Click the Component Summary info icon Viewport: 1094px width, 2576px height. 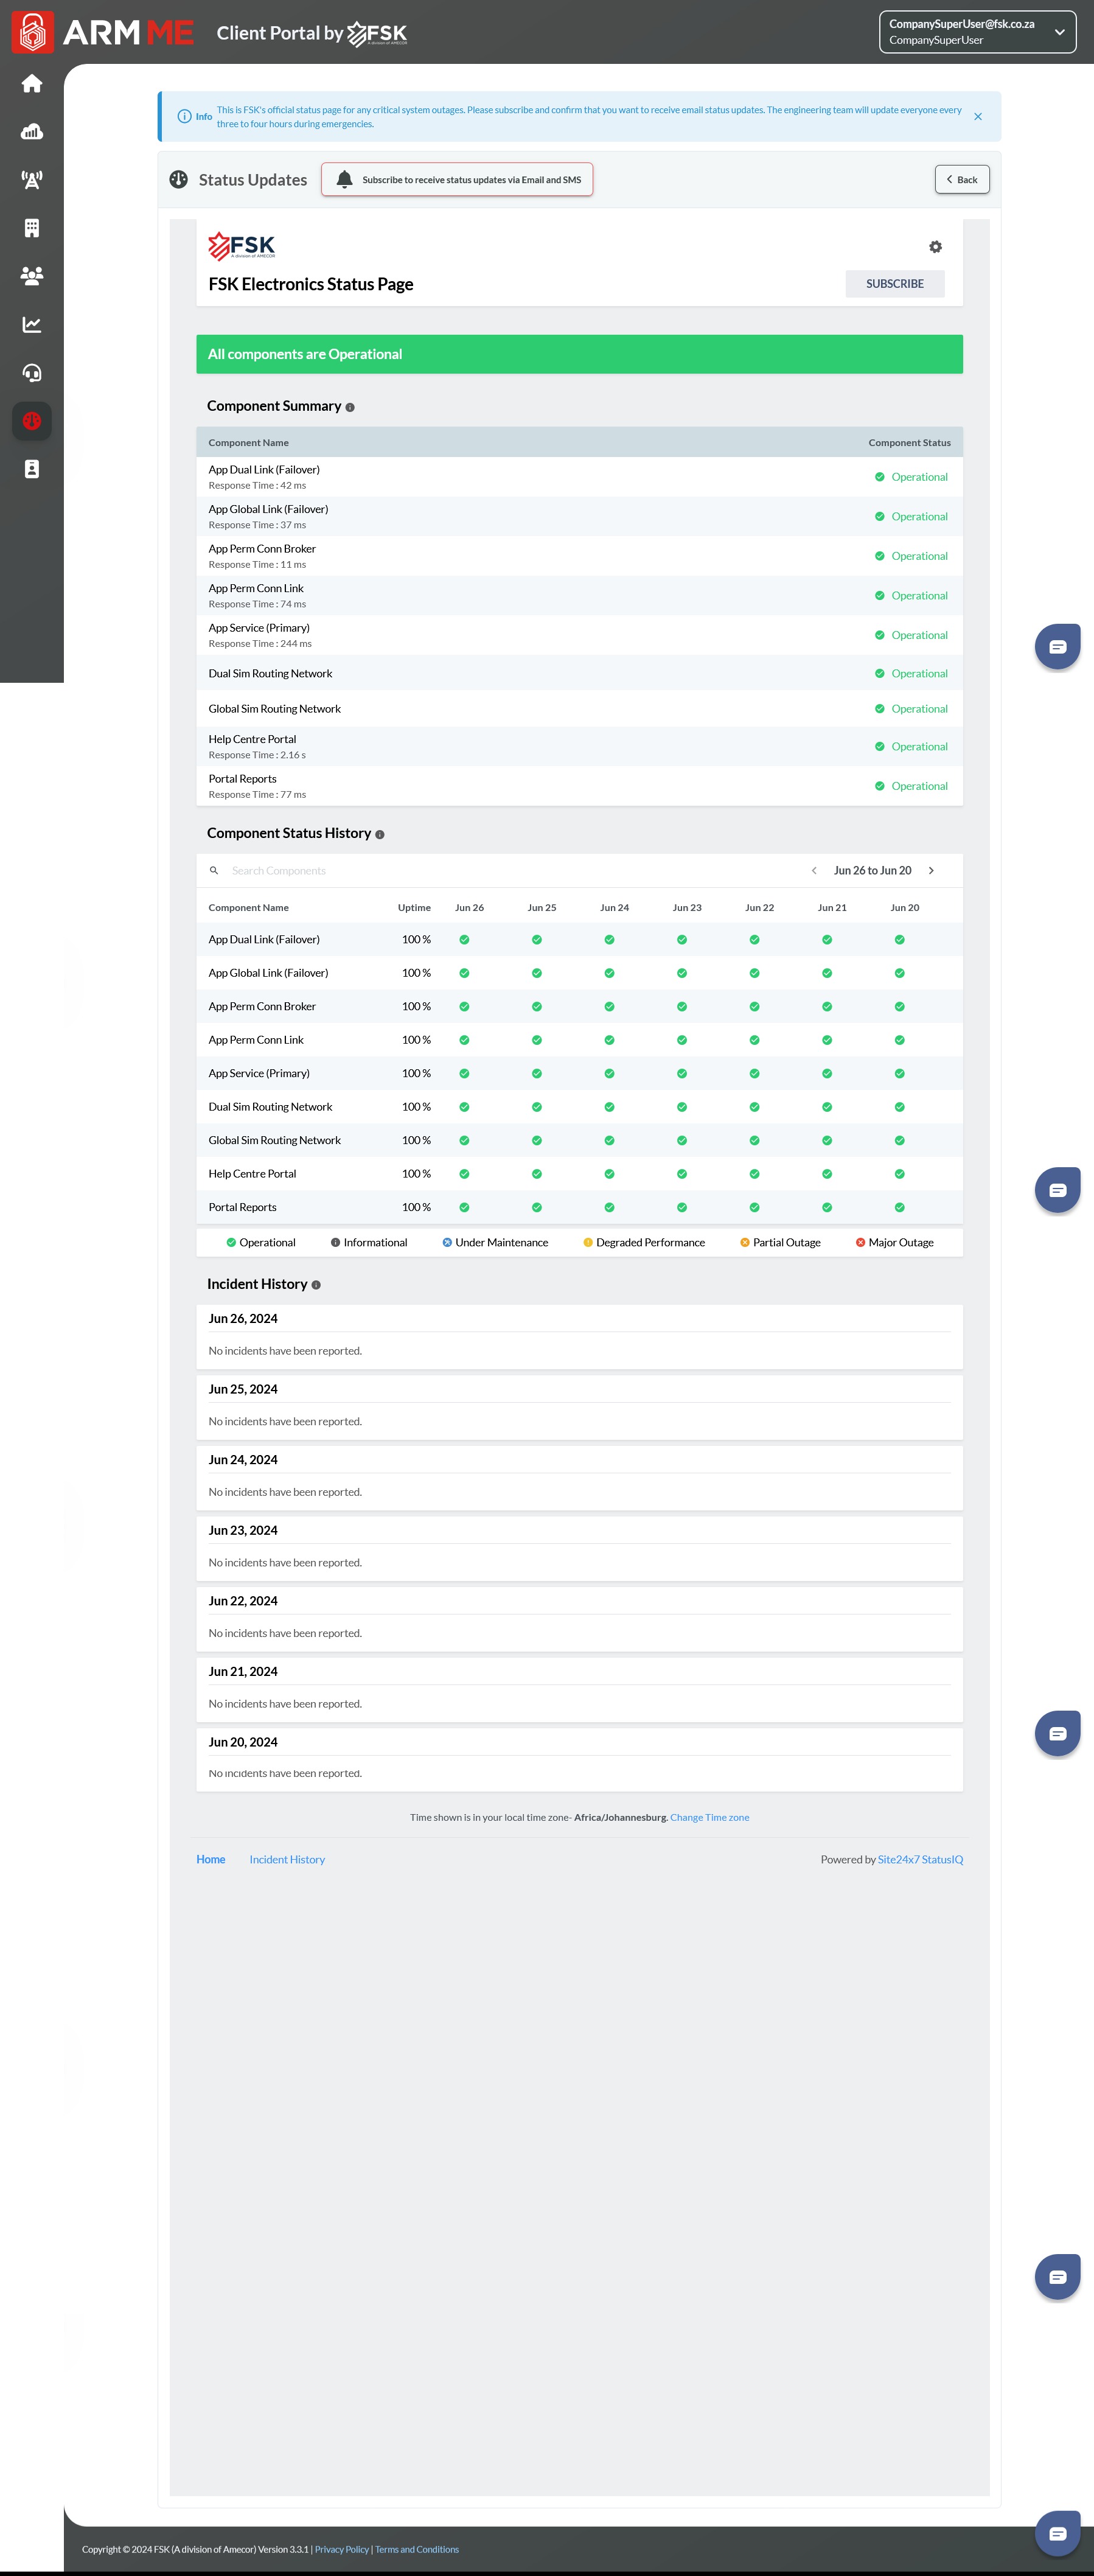click(350, 407)
